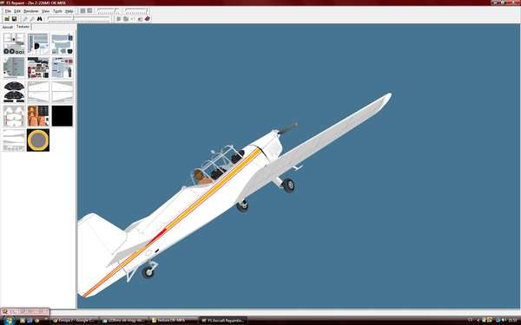Open the File menu

tap(8, 11)
